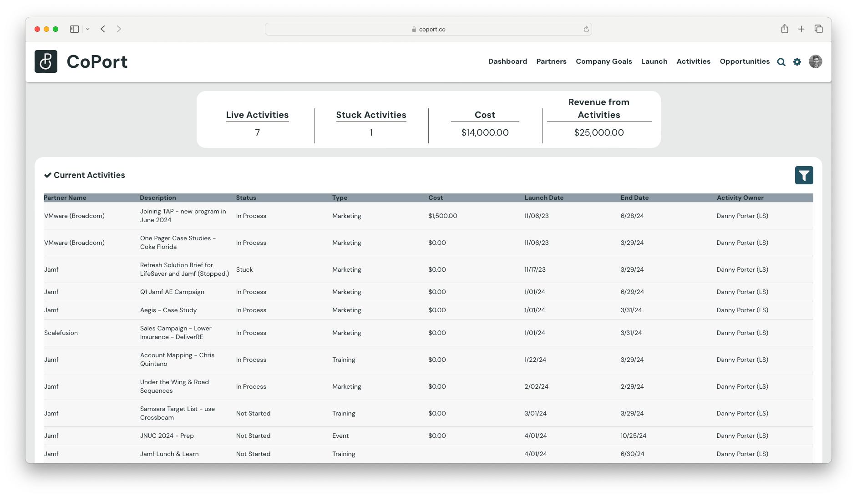Open a new tab with the plus icon

tap(801, 29)
